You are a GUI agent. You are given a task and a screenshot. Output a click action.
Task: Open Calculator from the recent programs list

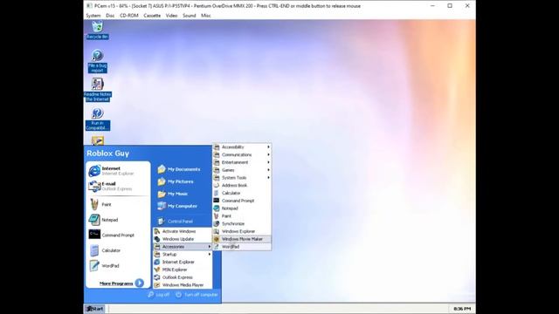point(118,250)
